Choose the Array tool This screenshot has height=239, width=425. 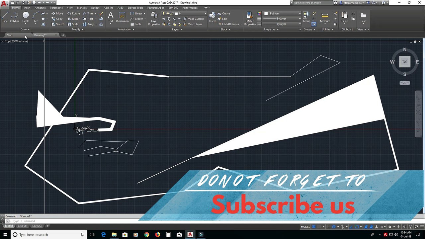(88, 24)
